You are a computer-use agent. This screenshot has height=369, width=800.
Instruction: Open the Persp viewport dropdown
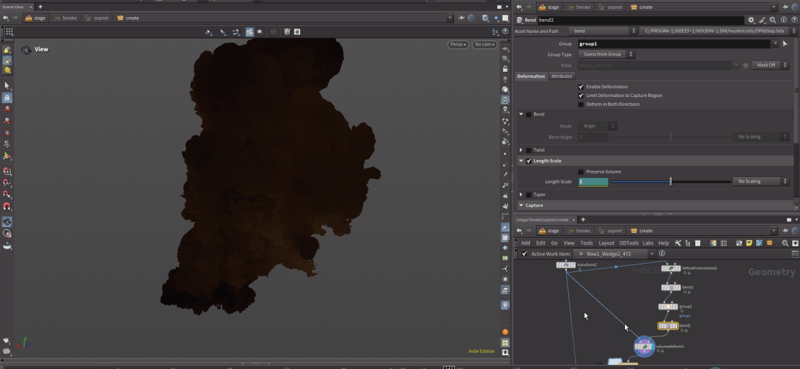pyautogui.click(x=457, y=44)
